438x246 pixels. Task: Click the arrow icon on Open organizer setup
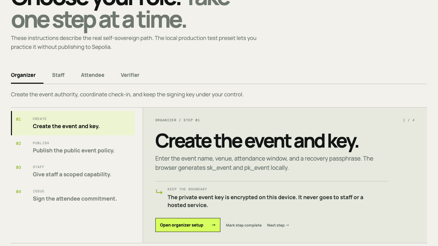[214, 225]
